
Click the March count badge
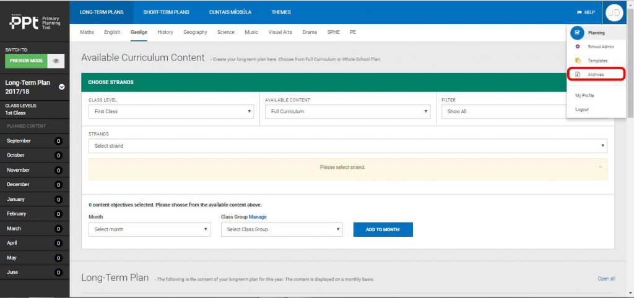click(58, 229)
